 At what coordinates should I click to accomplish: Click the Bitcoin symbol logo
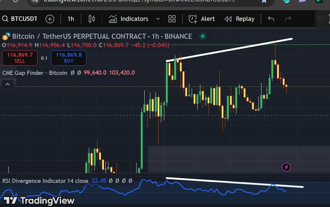tap(6, 36)
